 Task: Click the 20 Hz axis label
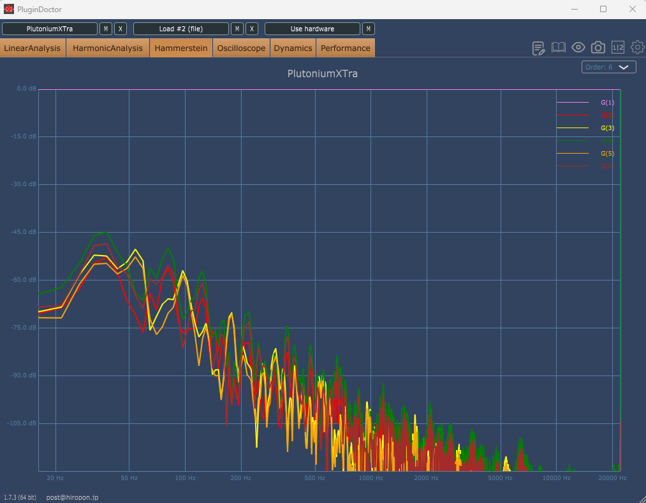[55, 478]
